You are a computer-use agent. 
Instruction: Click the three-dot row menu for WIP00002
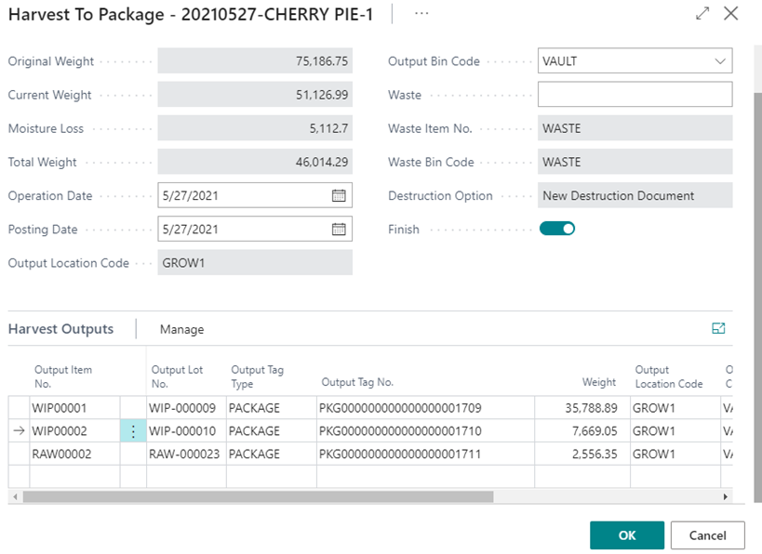coord(133,431)
